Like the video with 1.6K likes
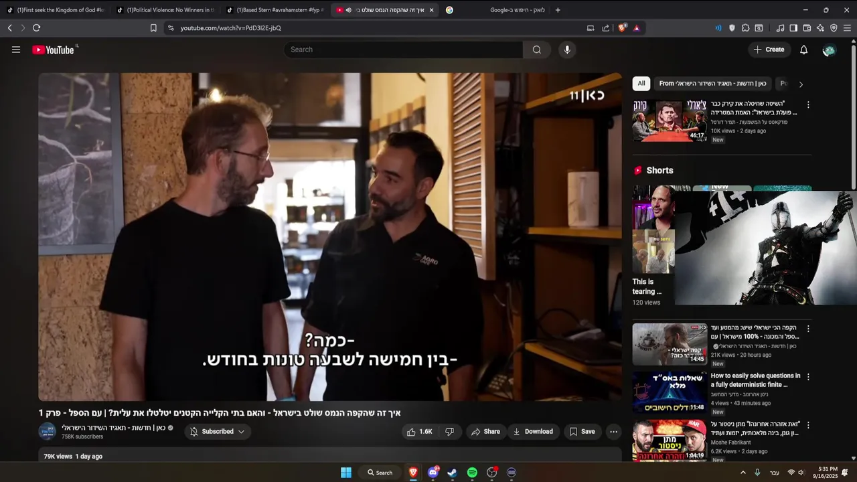Image resolution: width=857 pixels, height=482 pixels. tap(420, 432)
